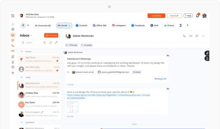Viewport: 220px width, 129px height.
Task: Open the inbox search filter settings
Action: tap(45, 43)
